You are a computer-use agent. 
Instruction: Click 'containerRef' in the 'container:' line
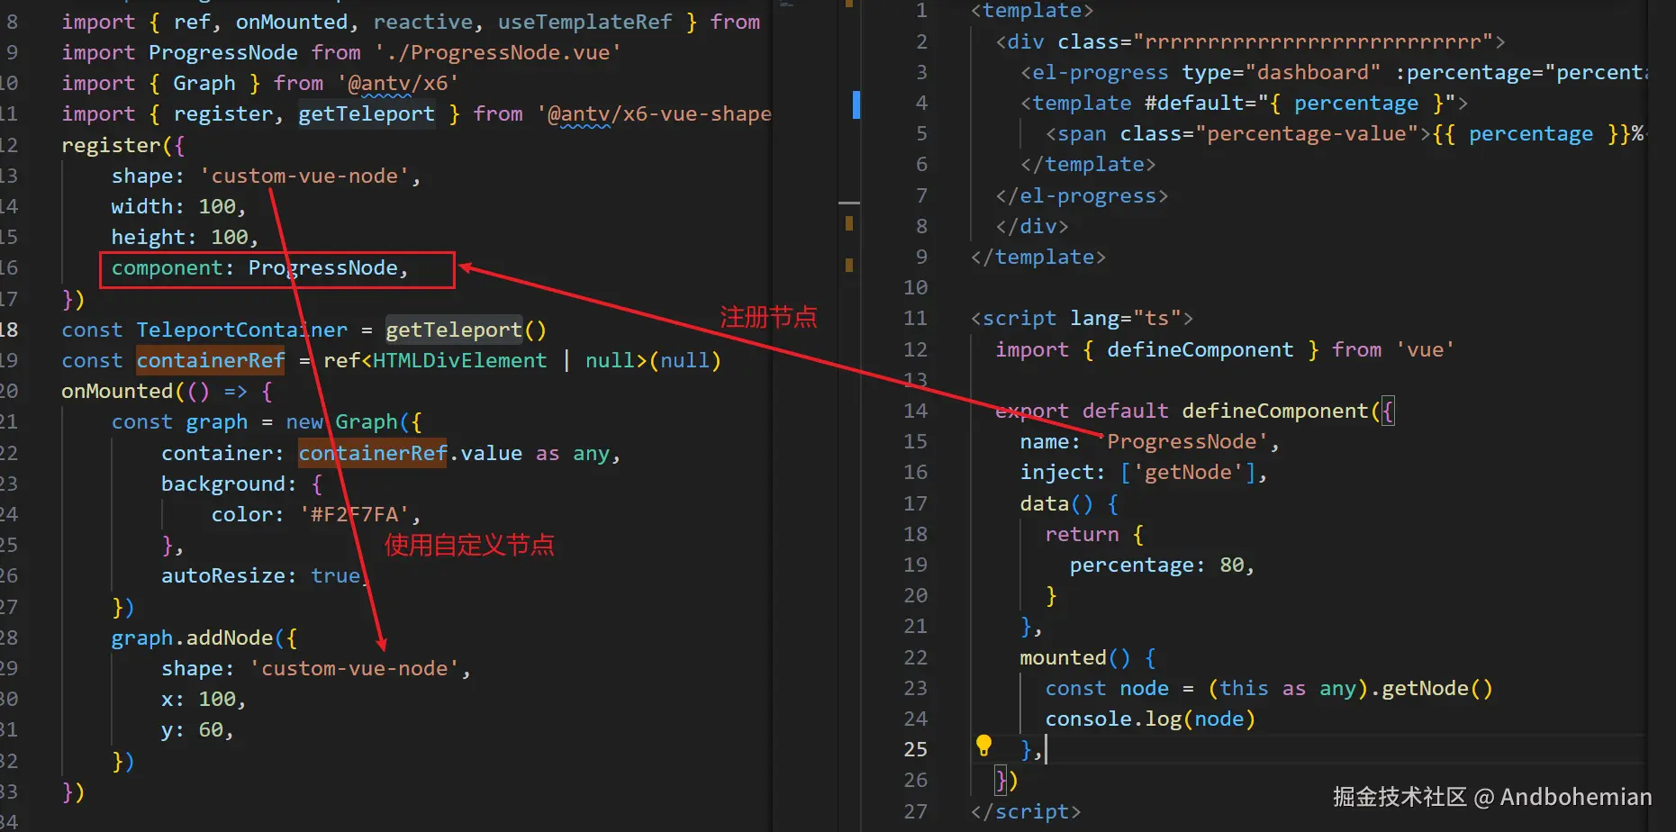click(373, 453)
